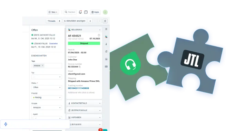Screen dimensions: 226x131
Task: Click the order number AF-654321
Action: 75,36
